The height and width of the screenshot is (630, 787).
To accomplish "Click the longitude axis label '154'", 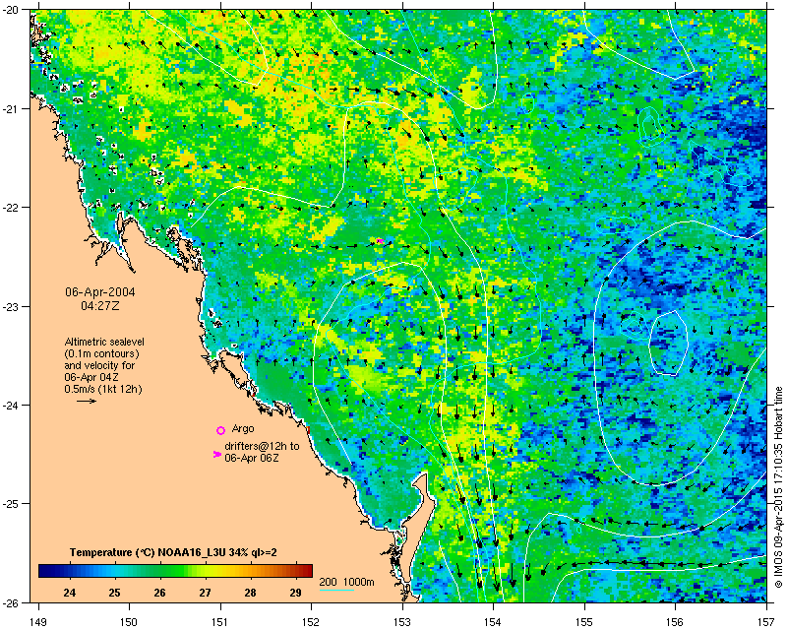I will pos(494,622).
